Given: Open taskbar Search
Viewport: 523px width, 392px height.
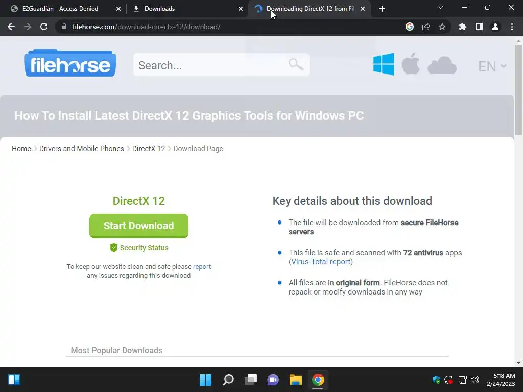Looking at the screenshot, I should [x=228, y=380].
